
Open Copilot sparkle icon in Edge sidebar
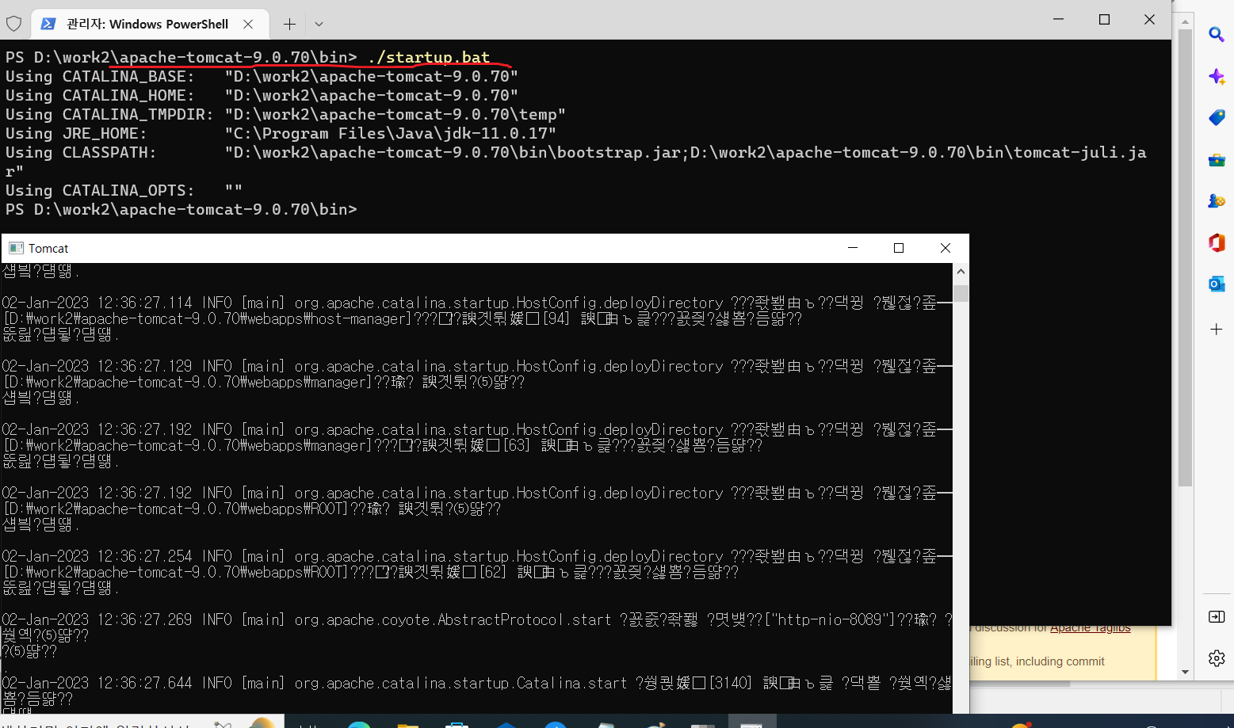(x=1217, y=76)
